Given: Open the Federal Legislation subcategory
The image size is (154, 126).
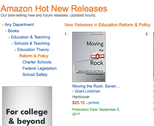Looking at the screenshot, I should (40, 68).
